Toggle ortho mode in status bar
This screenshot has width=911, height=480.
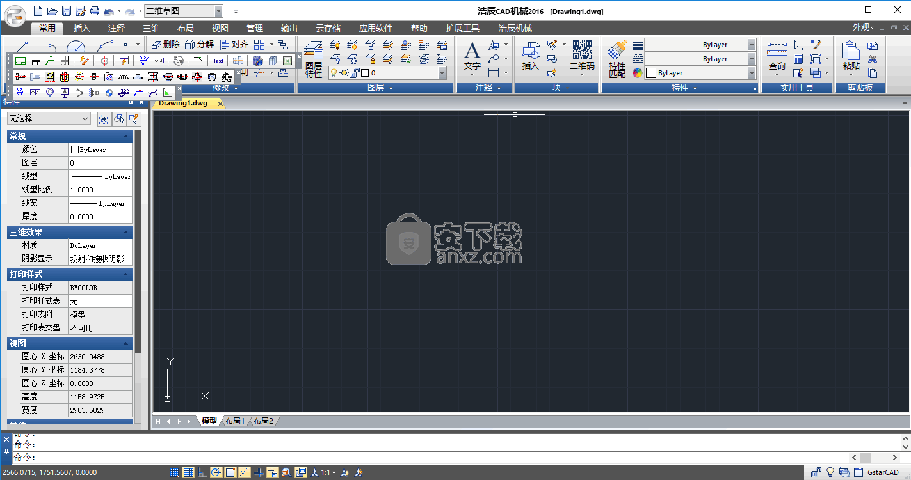[202, 472]
